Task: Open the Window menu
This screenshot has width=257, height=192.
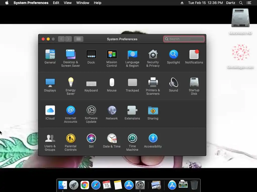Action: [83, 3]
